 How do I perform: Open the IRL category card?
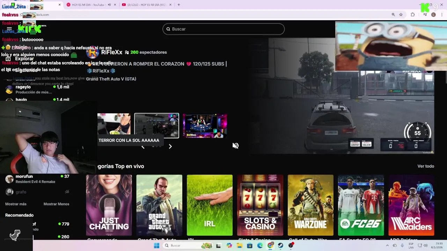click(x=210, y=205)
